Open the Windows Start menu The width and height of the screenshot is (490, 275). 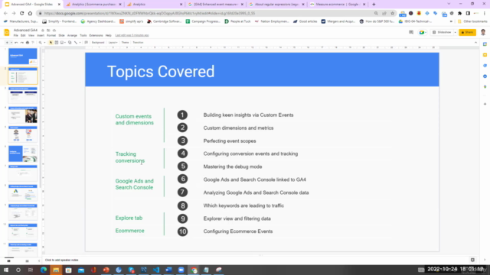pyautogui.click(x=6, y=270)
